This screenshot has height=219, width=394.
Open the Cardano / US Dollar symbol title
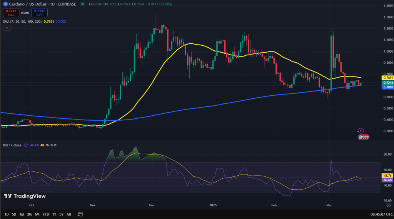42,4
